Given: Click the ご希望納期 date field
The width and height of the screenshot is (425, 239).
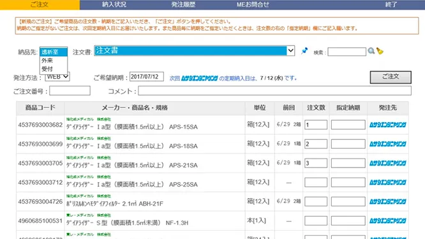Looking at the screenshot, I should tap(147, 77).
